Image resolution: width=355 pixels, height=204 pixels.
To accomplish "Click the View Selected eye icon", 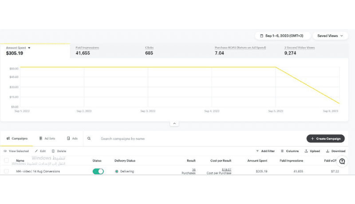I will [x=5, y=151].
